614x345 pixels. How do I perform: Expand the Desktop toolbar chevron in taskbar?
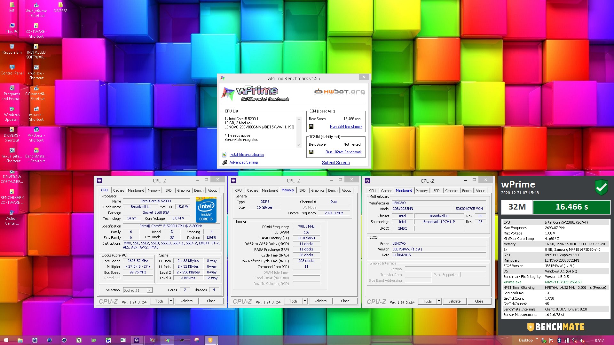[536, 339]
